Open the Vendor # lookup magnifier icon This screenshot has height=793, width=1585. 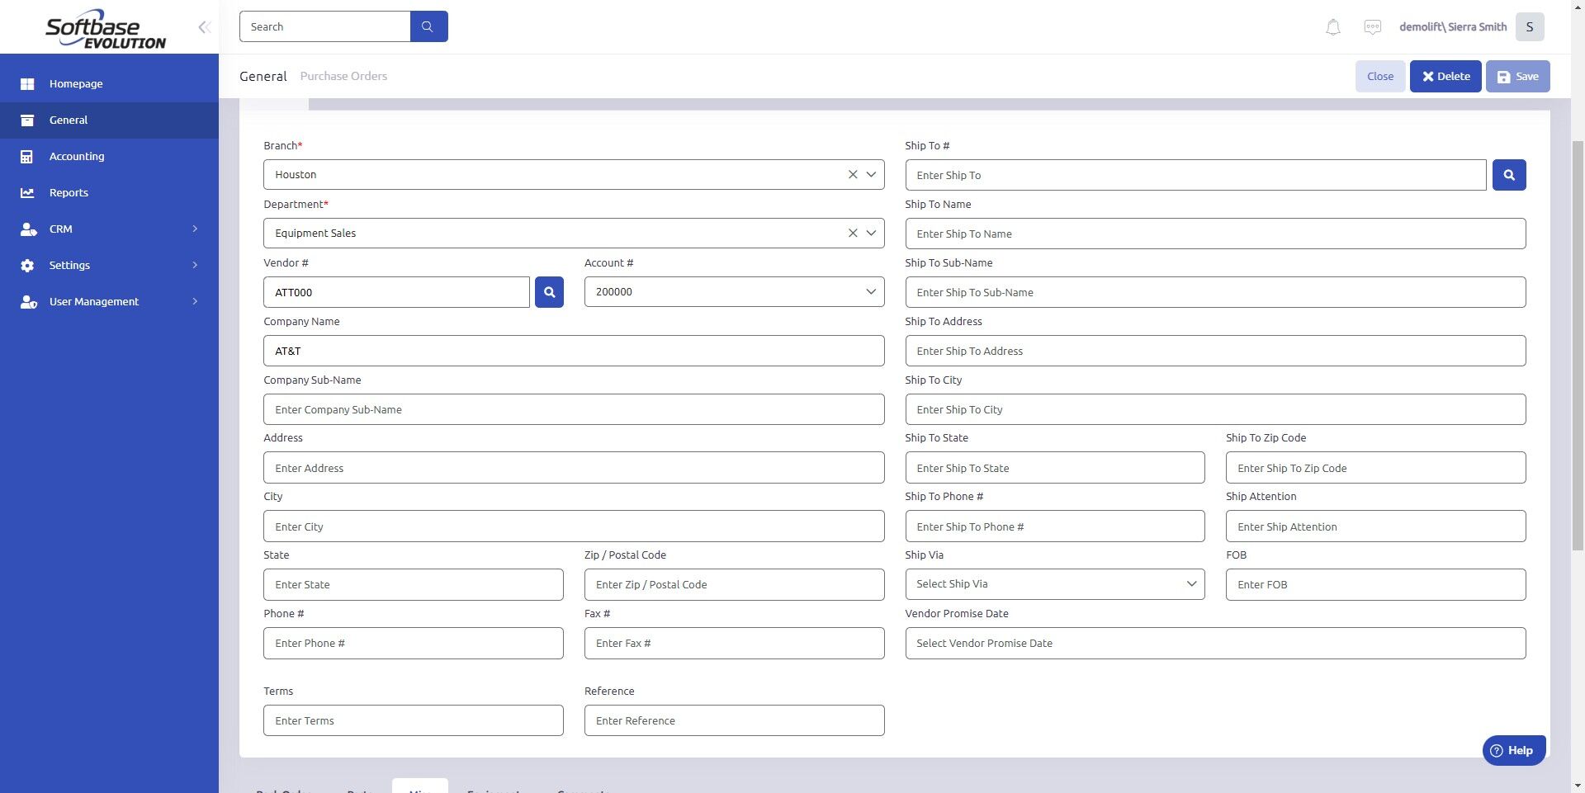click(548, 291)
